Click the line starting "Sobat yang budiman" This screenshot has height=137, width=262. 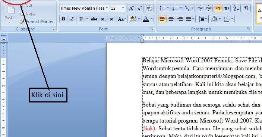click(202, 105)
